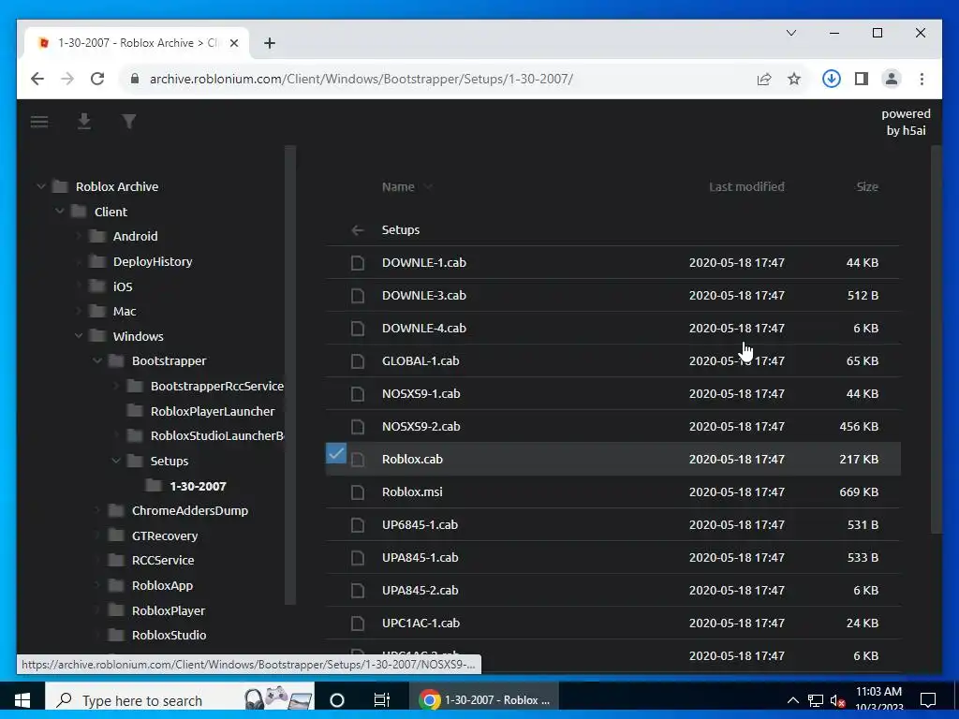Collapse the Bootstrapper tree node
Image resolution: width=959 pixels, height=719 pixels.
point(97,360)
